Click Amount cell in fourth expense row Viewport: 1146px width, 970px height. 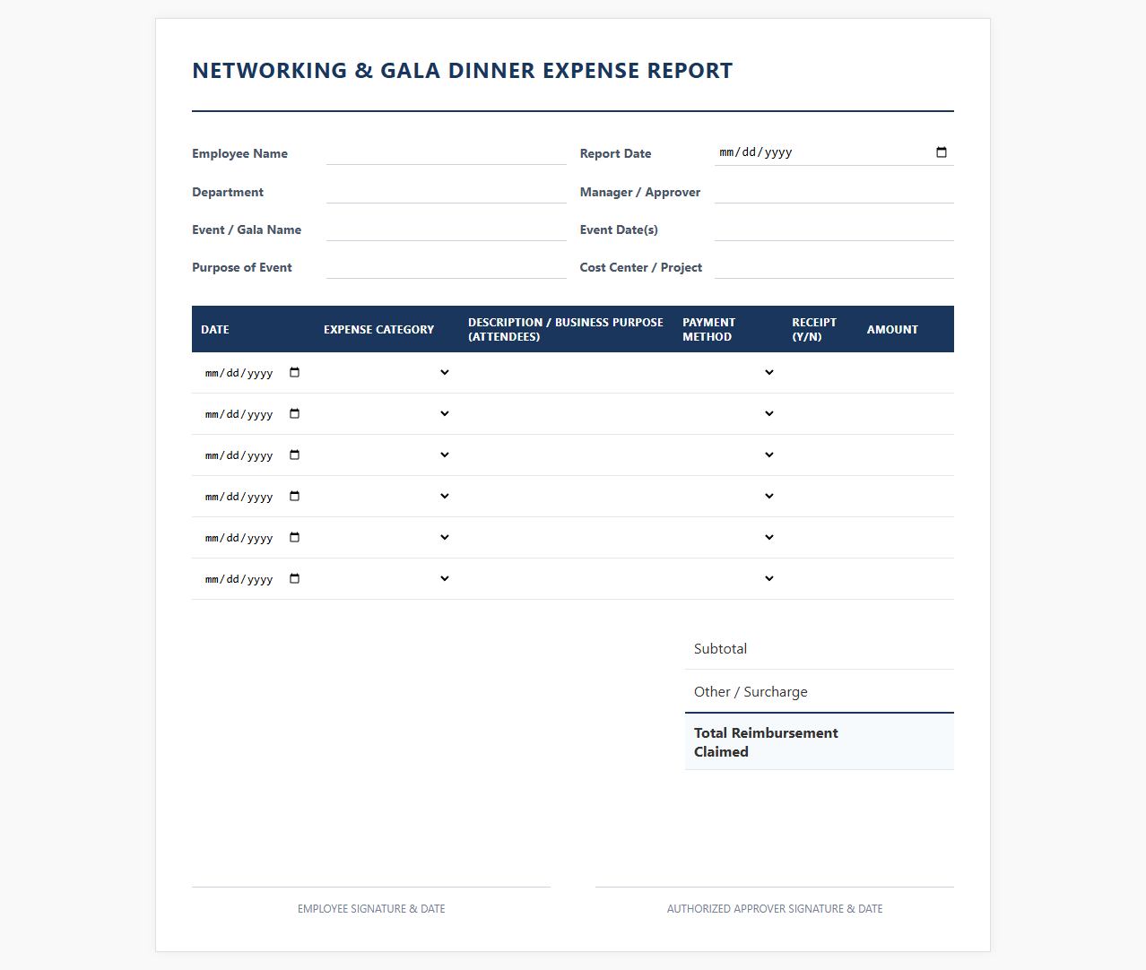click(x=906, y=497)
